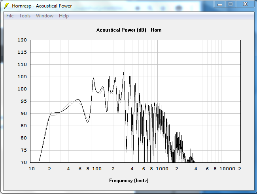This screenshot has width=257, height=194.
Task: Click the response curve dip near 80 Hz
Action: 88,122
